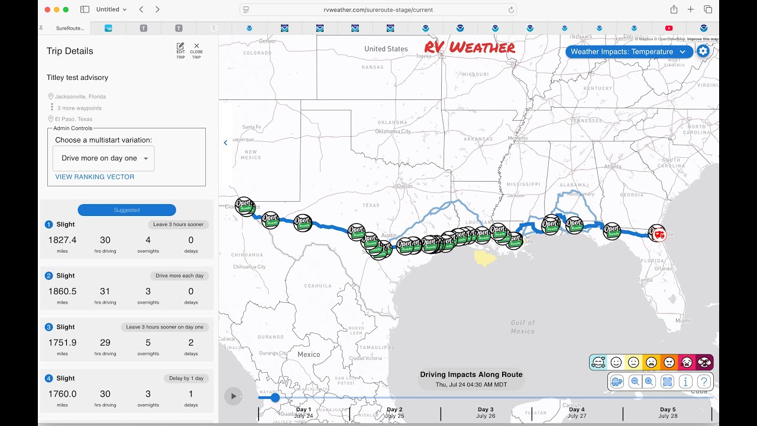Jump to Day 3 July 26 on the timeline
The height and width of the screenshot is (426, 757).
(486, 412)
